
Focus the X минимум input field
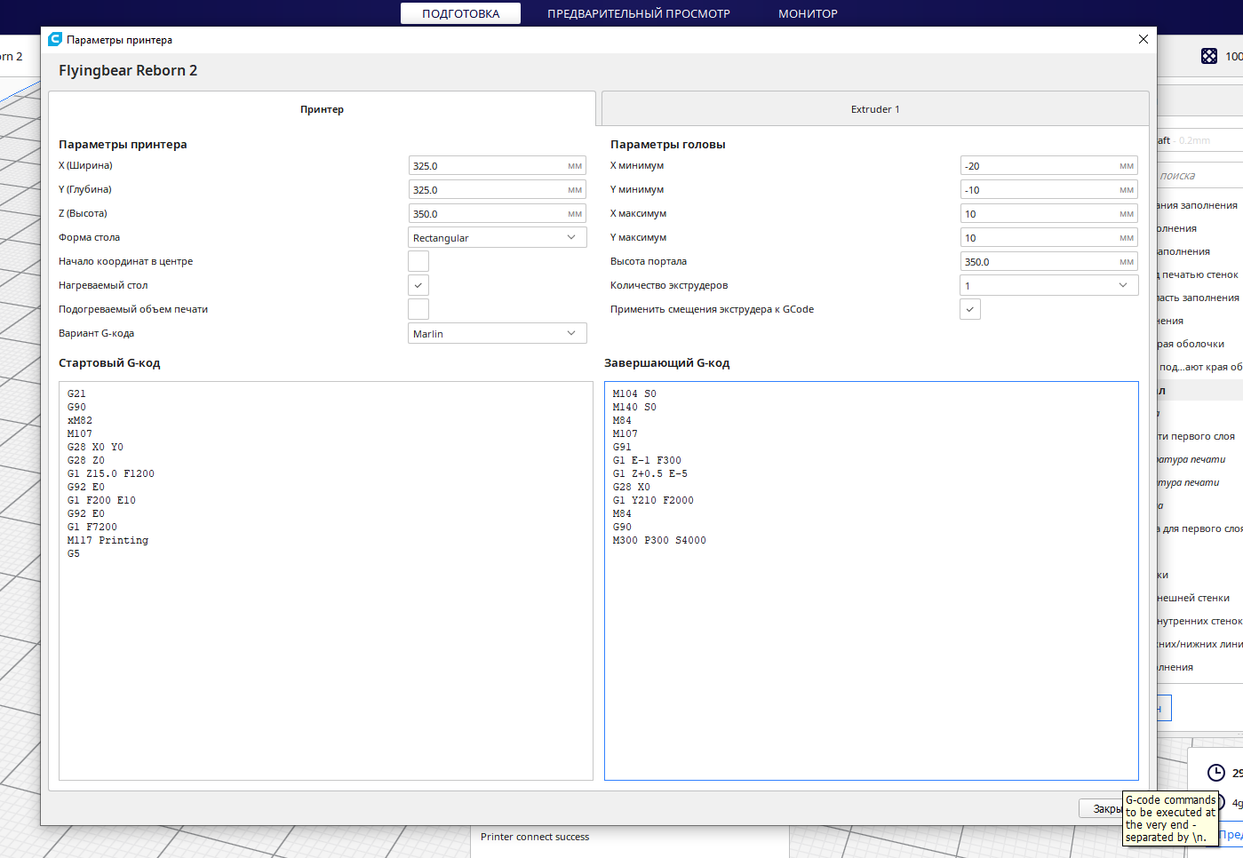1038,166
